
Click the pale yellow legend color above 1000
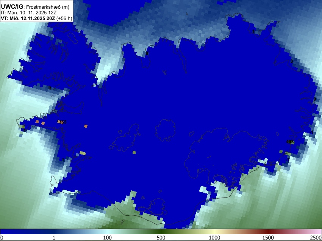pyautogui.click(x=214, y=232)
